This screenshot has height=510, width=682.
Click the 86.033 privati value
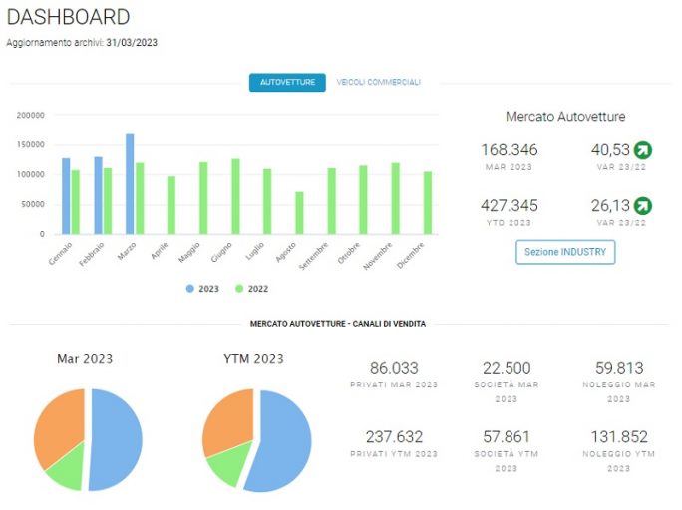click(394, 368)
